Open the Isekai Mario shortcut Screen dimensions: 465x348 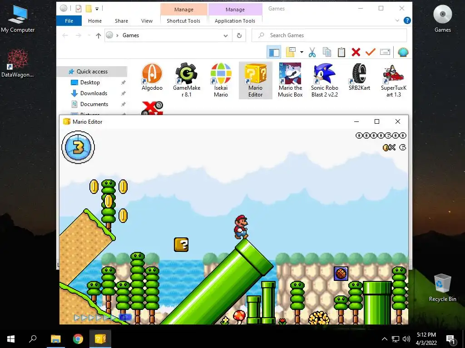221,80
